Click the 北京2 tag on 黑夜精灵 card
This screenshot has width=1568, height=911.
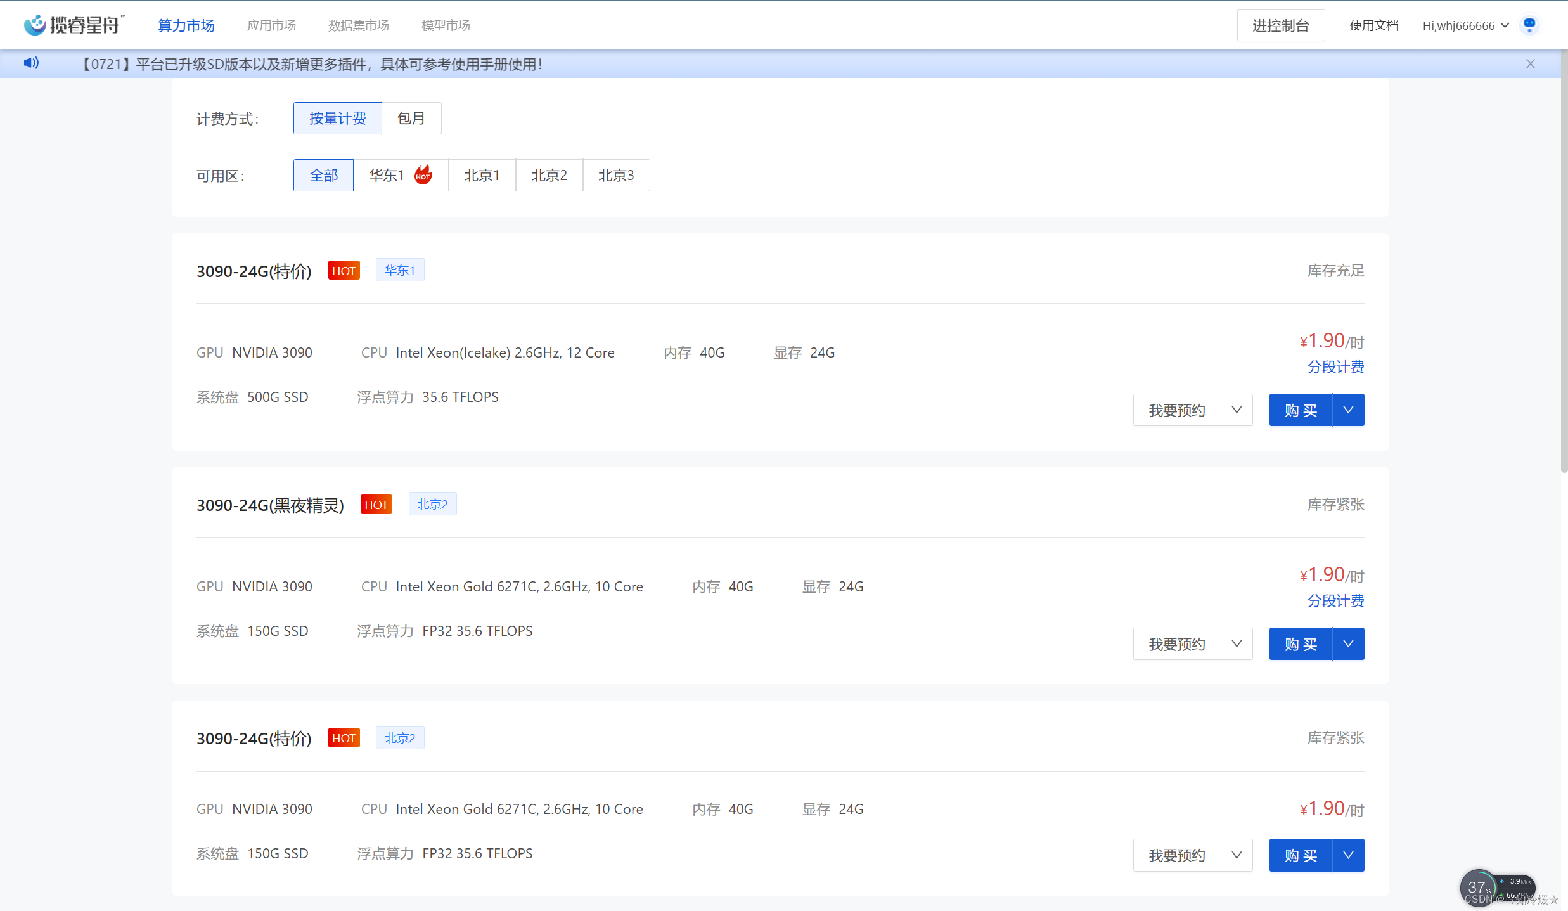coord(432,505)
